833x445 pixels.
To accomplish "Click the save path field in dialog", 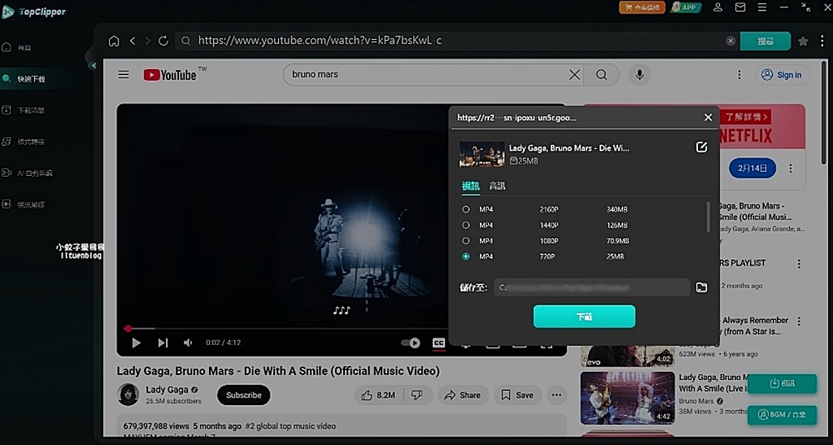I will [x=591, y=287].
